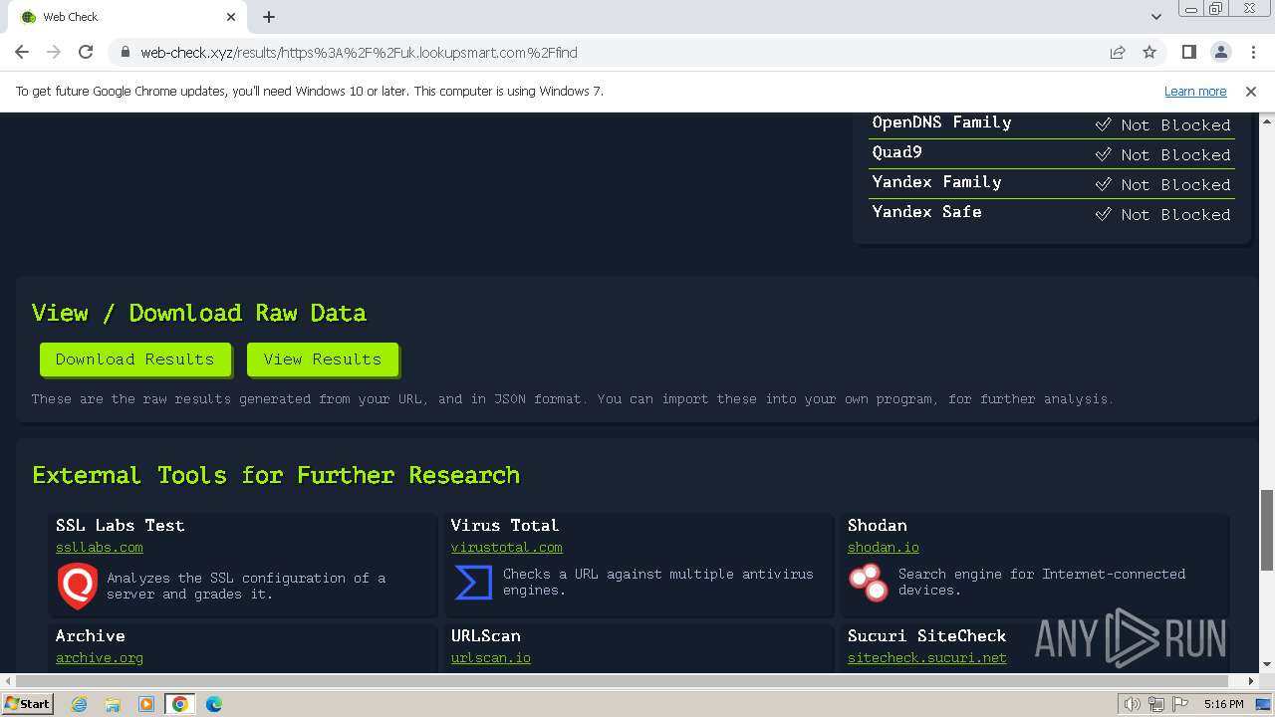Click the vertical scrollbar thumb
This screenshot has width=1275, height=717.
pyautogui.click(x=1266, y=529)
